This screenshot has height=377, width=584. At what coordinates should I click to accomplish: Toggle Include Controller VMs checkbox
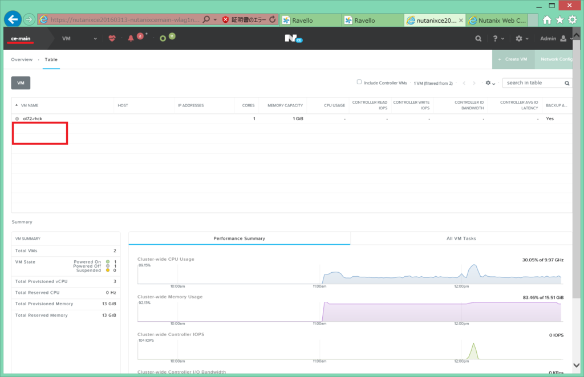click(359, 82)
